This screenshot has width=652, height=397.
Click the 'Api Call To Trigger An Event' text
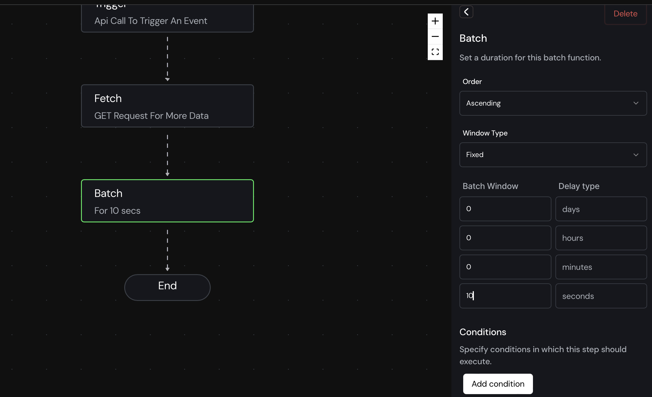151,21
